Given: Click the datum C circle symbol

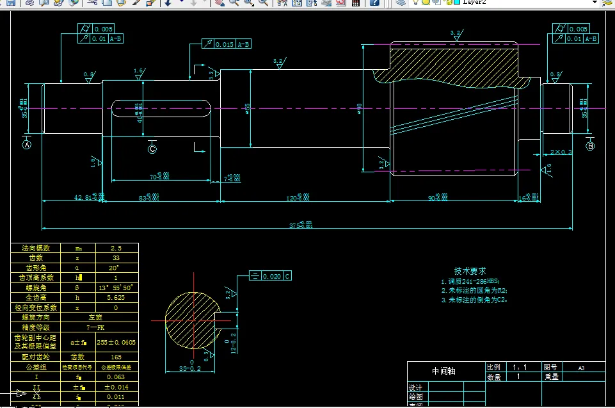Looking at the screenshot, I should click(152, 149).
